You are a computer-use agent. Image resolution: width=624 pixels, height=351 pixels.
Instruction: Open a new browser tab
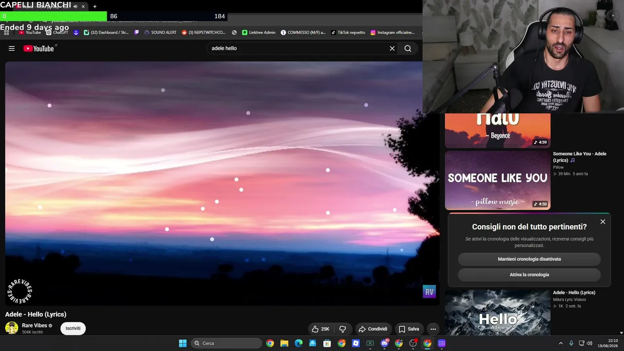pos(95,6)
